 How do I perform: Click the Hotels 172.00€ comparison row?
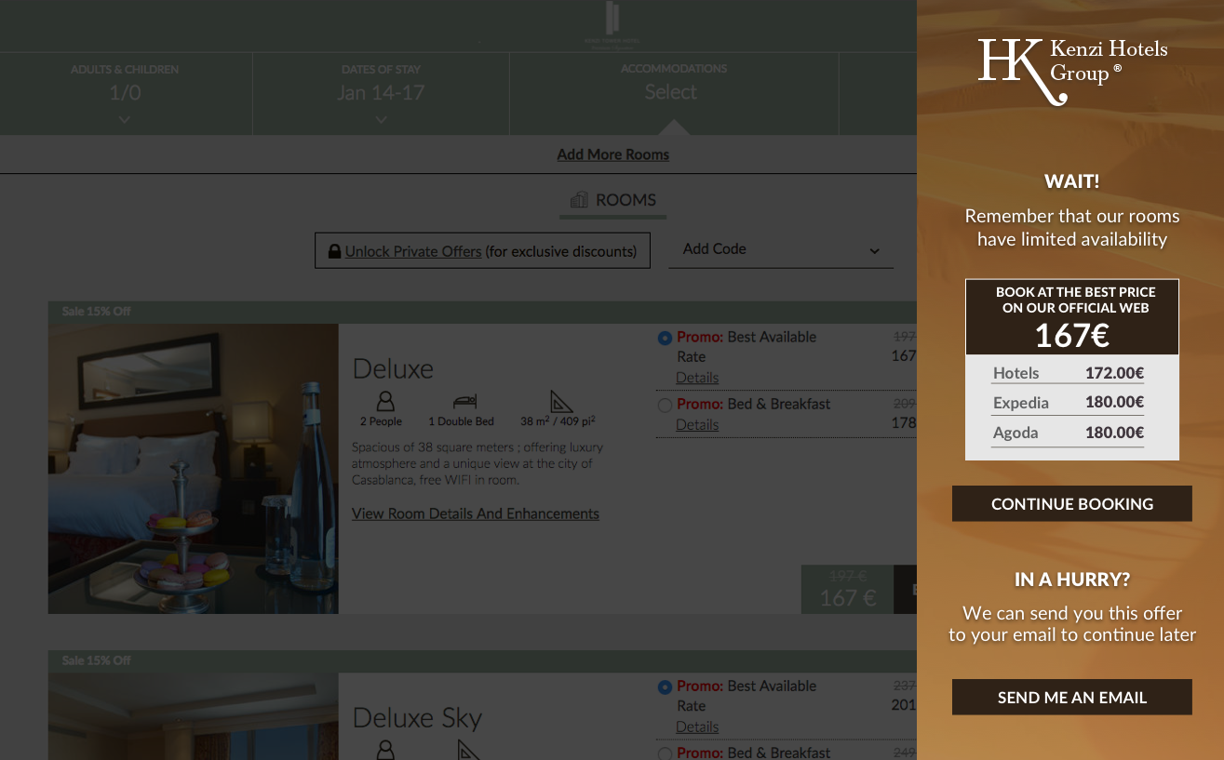pos(1068,373)
